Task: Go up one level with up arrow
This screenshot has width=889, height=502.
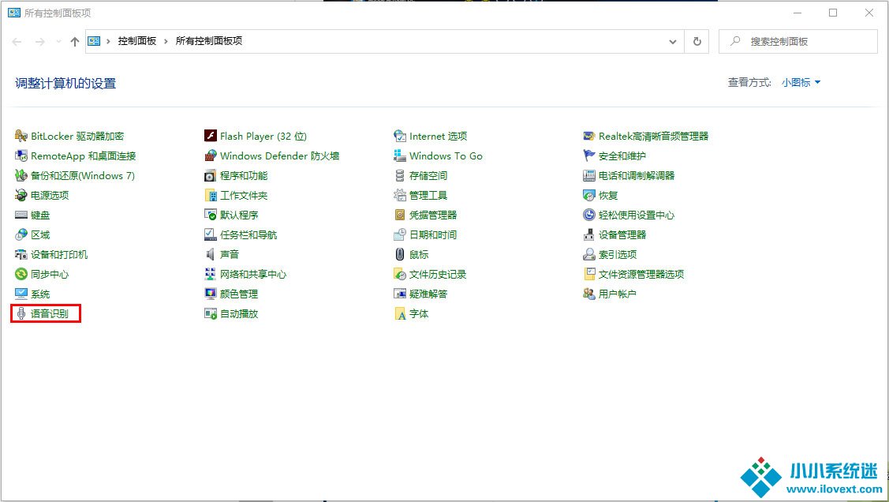Action: pos(74,41)
